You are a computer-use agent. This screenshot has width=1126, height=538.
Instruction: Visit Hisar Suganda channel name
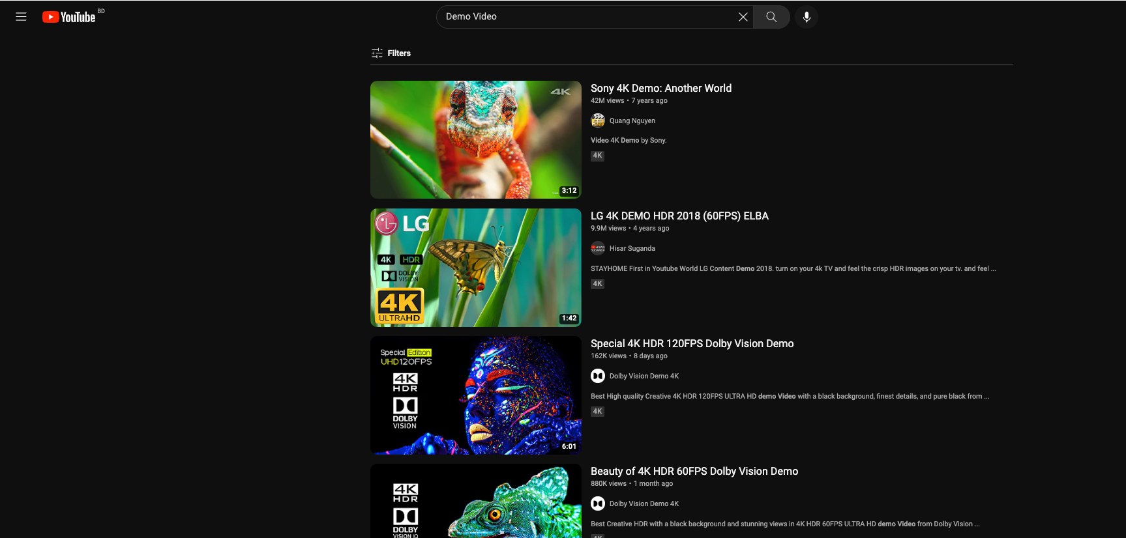click(x=632, y=248)
